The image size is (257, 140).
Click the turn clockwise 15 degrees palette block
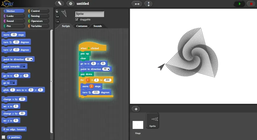click(x=16, y=42)
